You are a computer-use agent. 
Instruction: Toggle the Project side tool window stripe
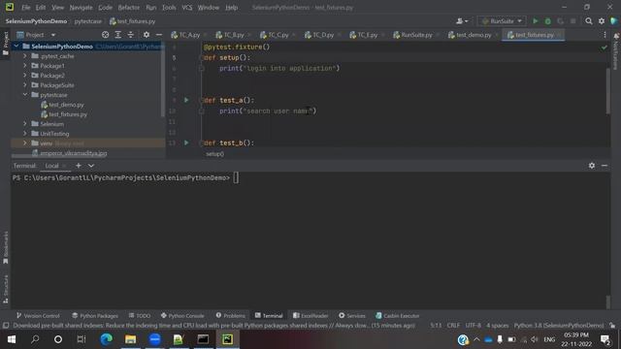(6, 43)
